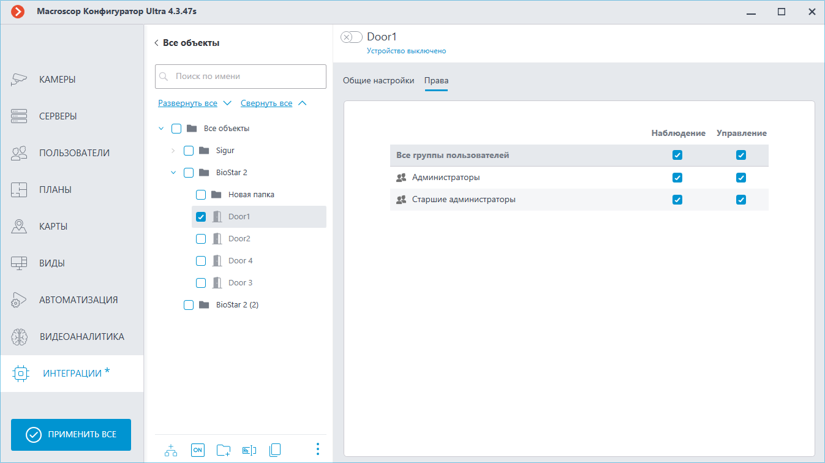Open the Servers section icon

click(x=20, y=116)
